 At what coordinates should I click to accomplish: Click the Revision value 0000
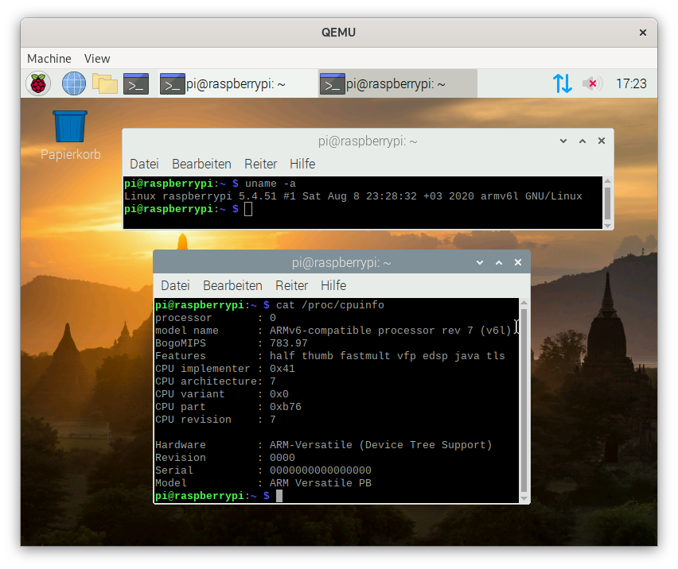tap(282, 458)
